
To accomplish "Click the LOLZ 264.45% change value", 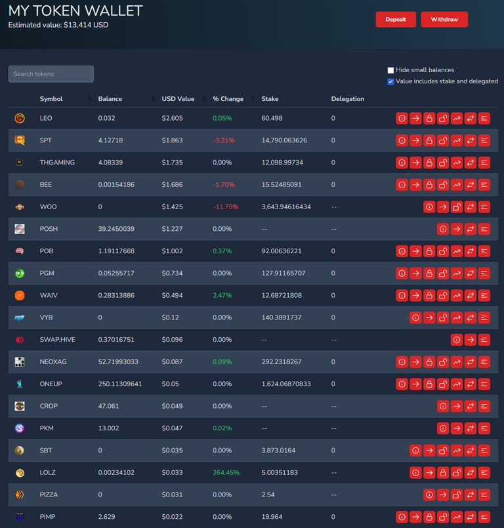I will click(x=226, y=472).
